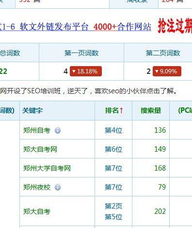
Task: Open the red 抢注过期 ad link
Action: (x=175, y=26)
